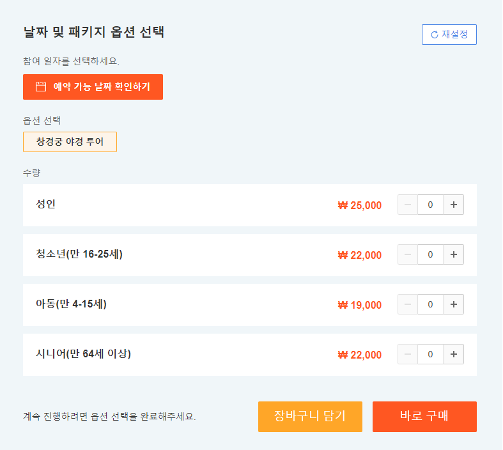Viewport: 503px width, 450px height.
Task: Increase 시니어(만 64세 이상) quantity with plus
Action: coord(454,354)
